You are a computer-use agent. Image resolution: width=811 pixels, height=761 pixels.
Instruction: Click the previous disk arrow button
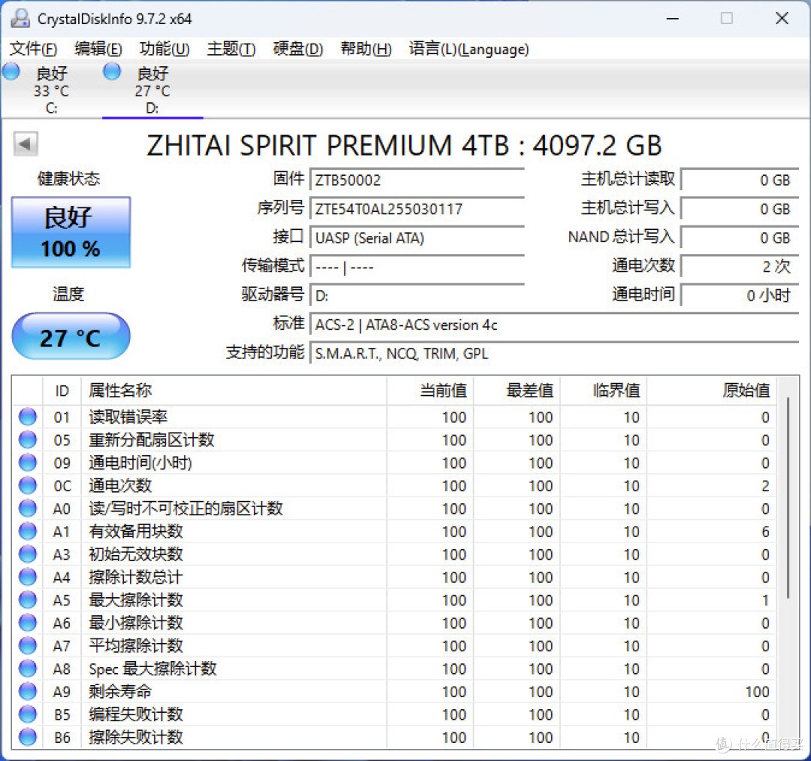[26, 143]
